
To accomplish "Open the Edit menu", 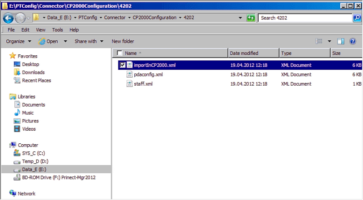I will click(25, 30).
